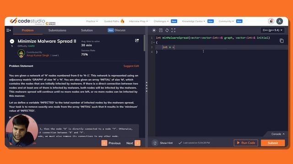
Task: Open the Community dropdown
Action: 226,21
